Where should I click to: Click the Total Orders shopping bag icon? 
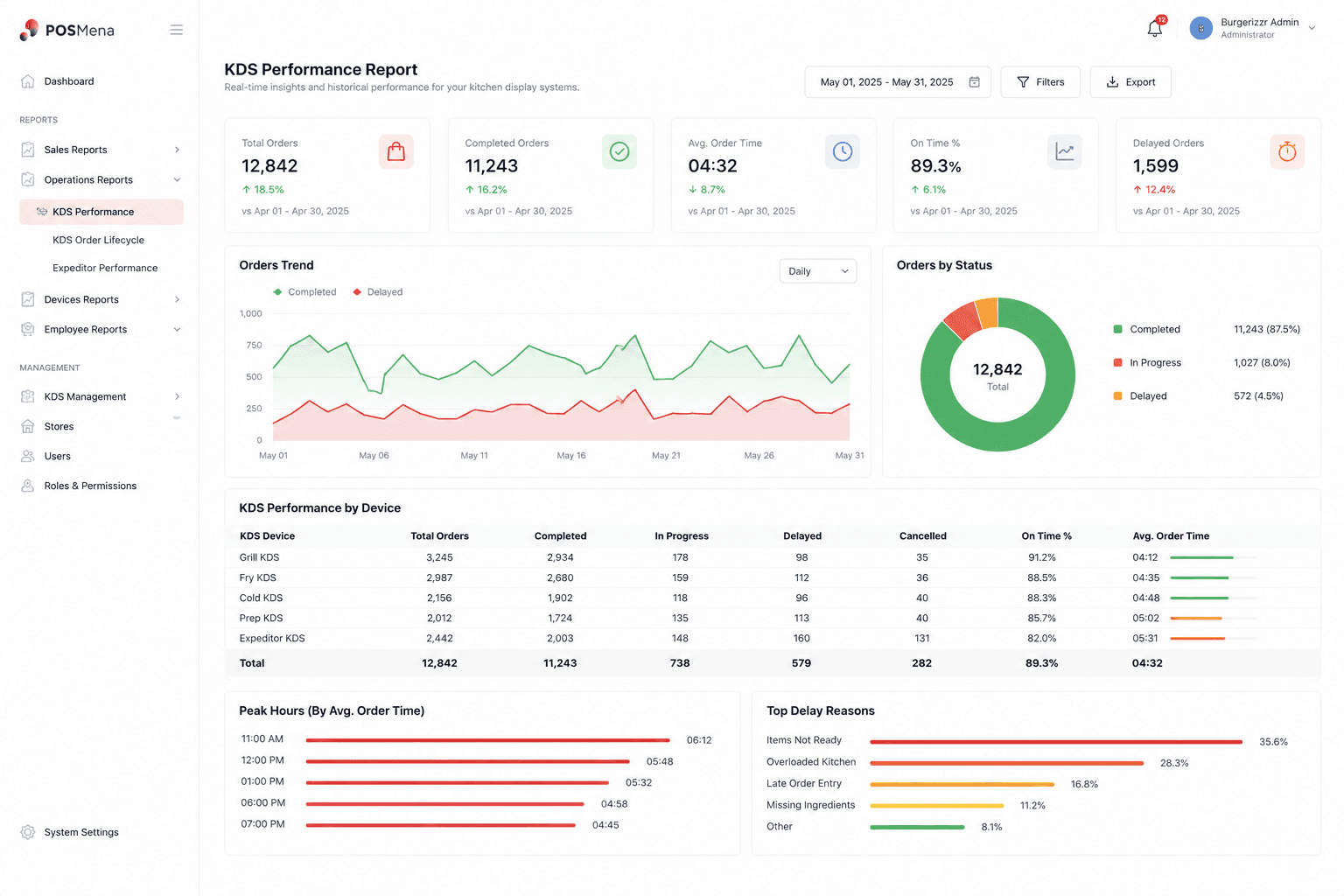396,151
